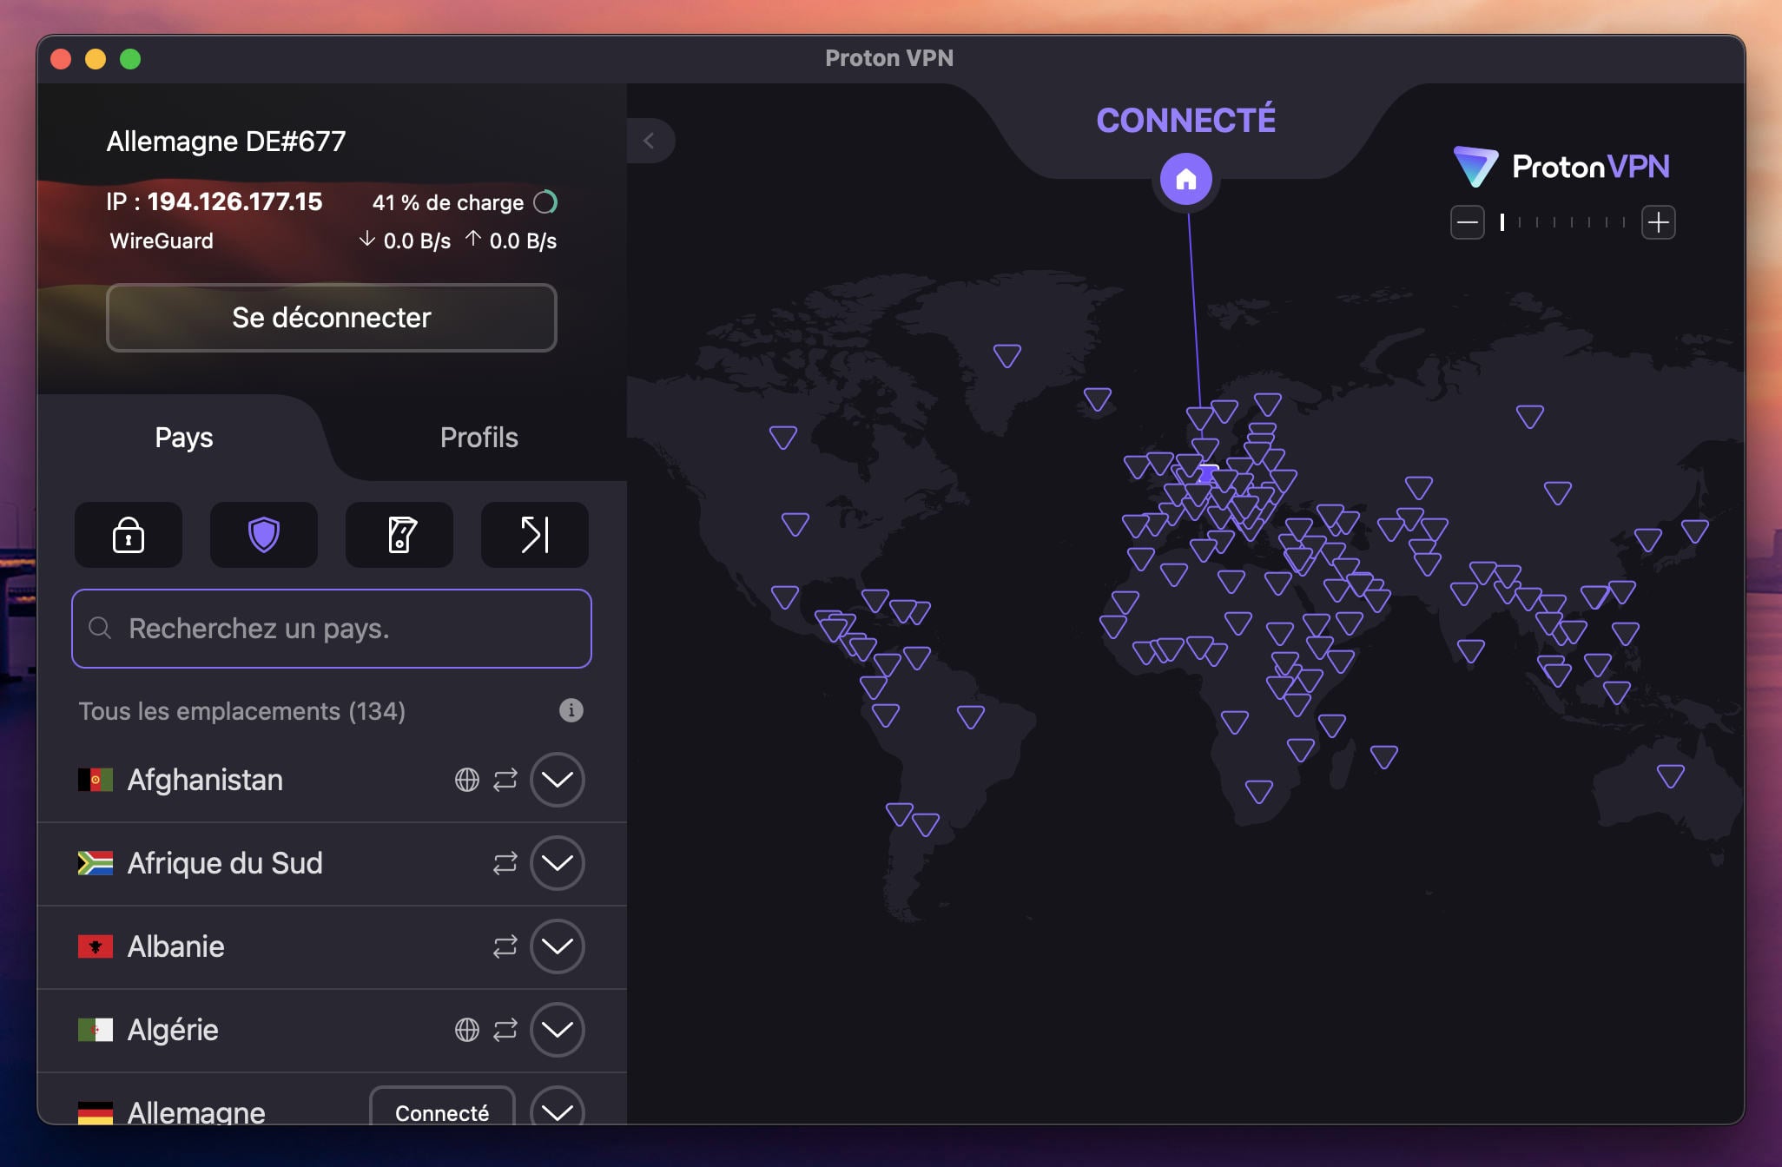Screen dimensions: 1782x1167
Task: Switch to the Profils tab
Action: 478,438
